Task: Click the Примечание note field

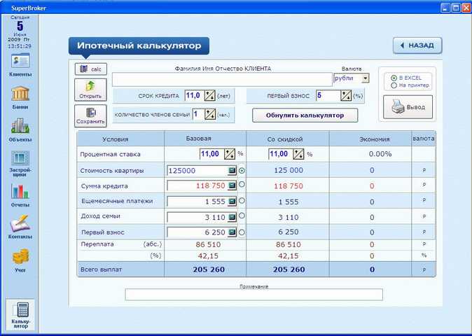Action: pos(254,295)
